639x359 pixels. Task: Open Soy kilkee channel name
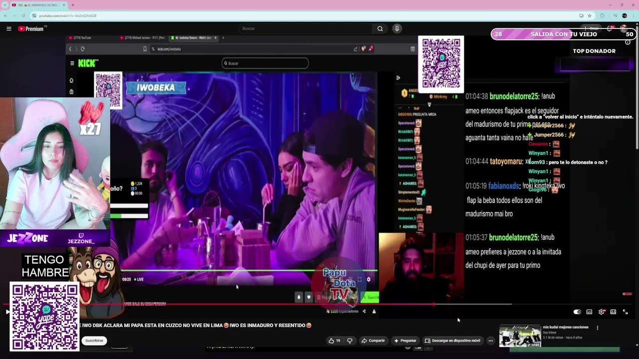click(x=550, y=333)
